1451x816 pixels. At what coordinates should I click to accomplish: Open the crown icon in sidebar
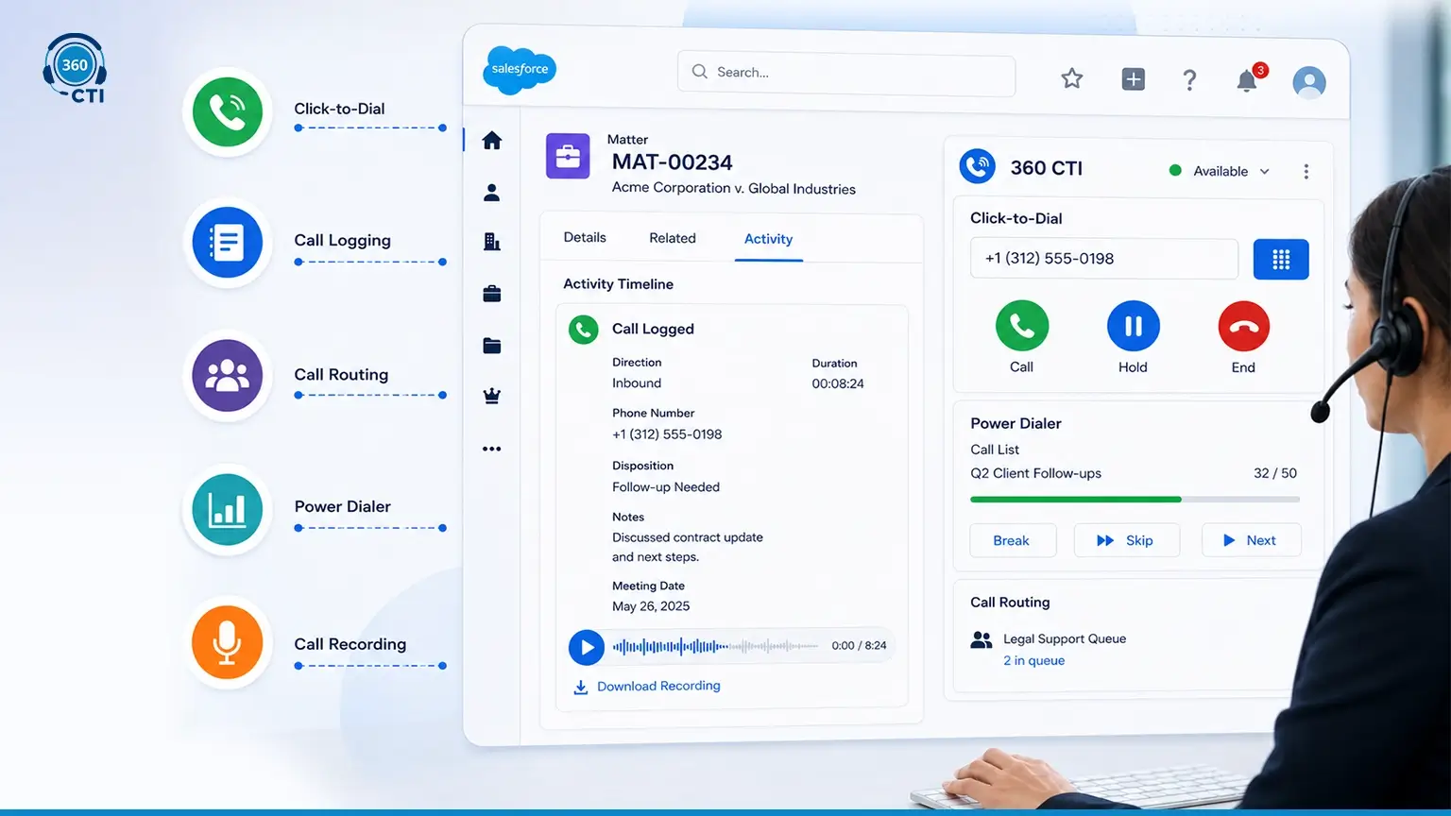(x=491, y=397)
